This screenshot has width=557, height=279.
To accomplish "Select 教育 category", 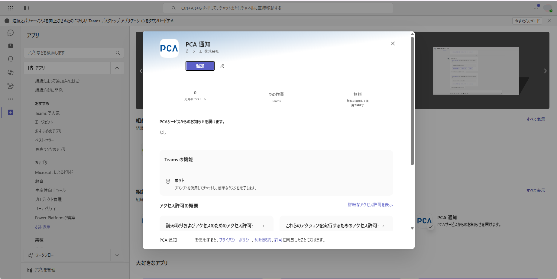I will pyautogui.click(x=39, y=181).
